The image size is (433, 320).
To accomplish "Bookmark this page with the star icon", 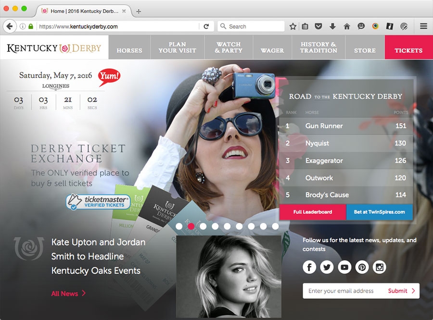I will pos(293,26).
